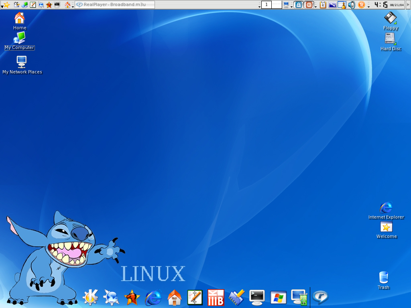Open the calendar bell alarm tray icon
This screenshot has width=411, height=308.
tap(342, 4)
